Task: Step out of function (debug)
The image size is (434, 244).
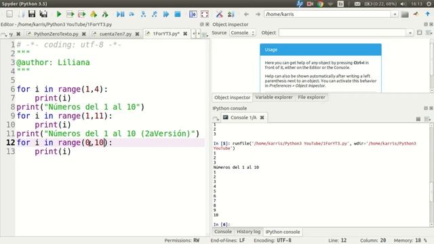Action: click(155, 14)
